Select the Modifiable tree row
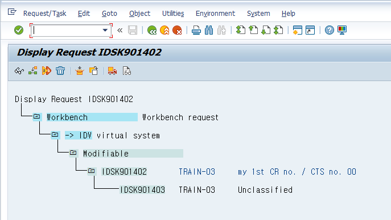 click(x=133, y=154)
